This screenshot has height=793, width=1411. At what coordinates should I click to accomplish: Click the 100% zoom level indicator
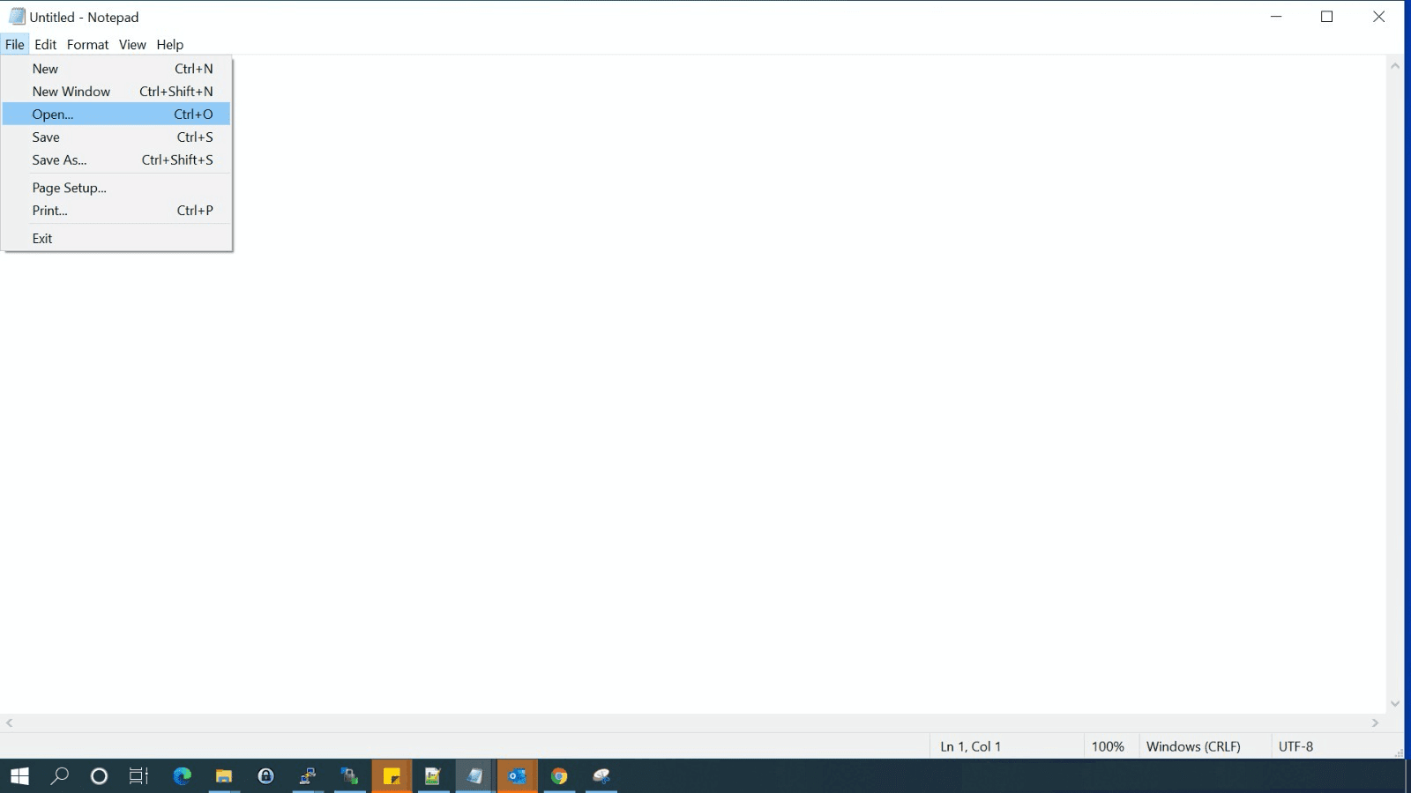1109,745
